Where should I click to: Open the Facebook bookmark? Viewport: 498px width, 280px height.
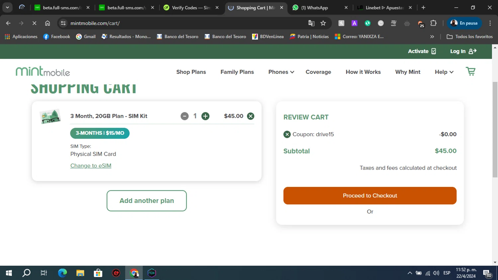point(57,37)
